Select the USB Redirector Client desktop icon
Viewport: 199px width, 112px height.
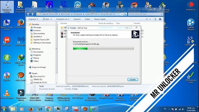[191, 77]
